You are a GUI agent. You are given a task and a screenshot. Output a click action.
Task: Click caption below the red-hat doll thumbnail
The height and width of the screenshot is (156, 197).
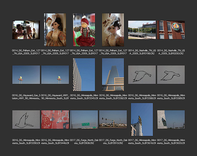click(84, 52)
